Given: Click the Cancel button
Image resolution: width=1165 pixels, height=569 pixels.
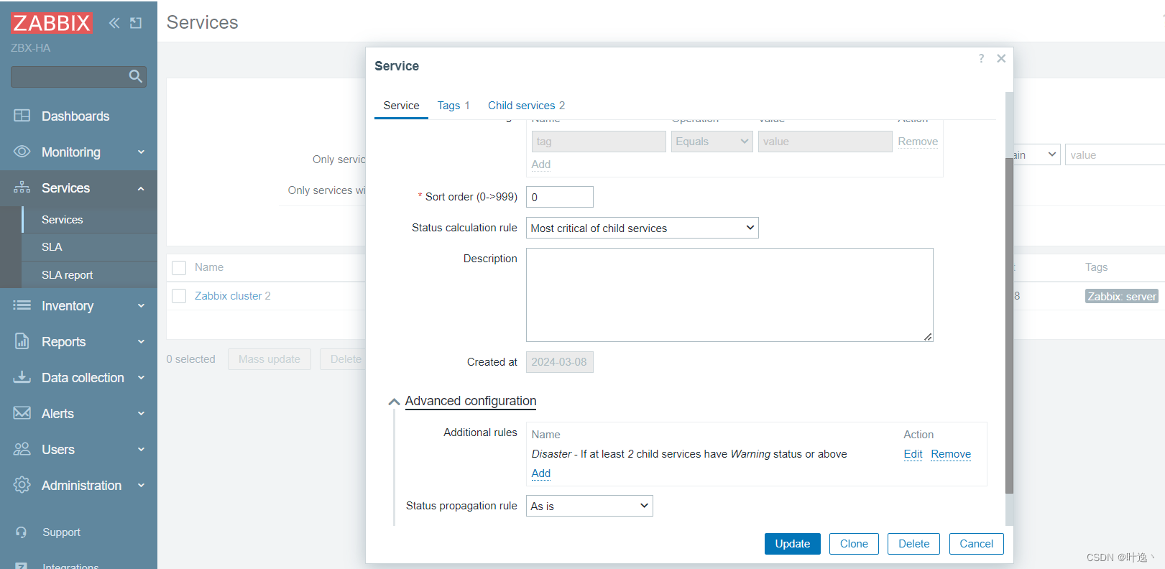Looking at the screenshot, I should click(x=976, y=544).
